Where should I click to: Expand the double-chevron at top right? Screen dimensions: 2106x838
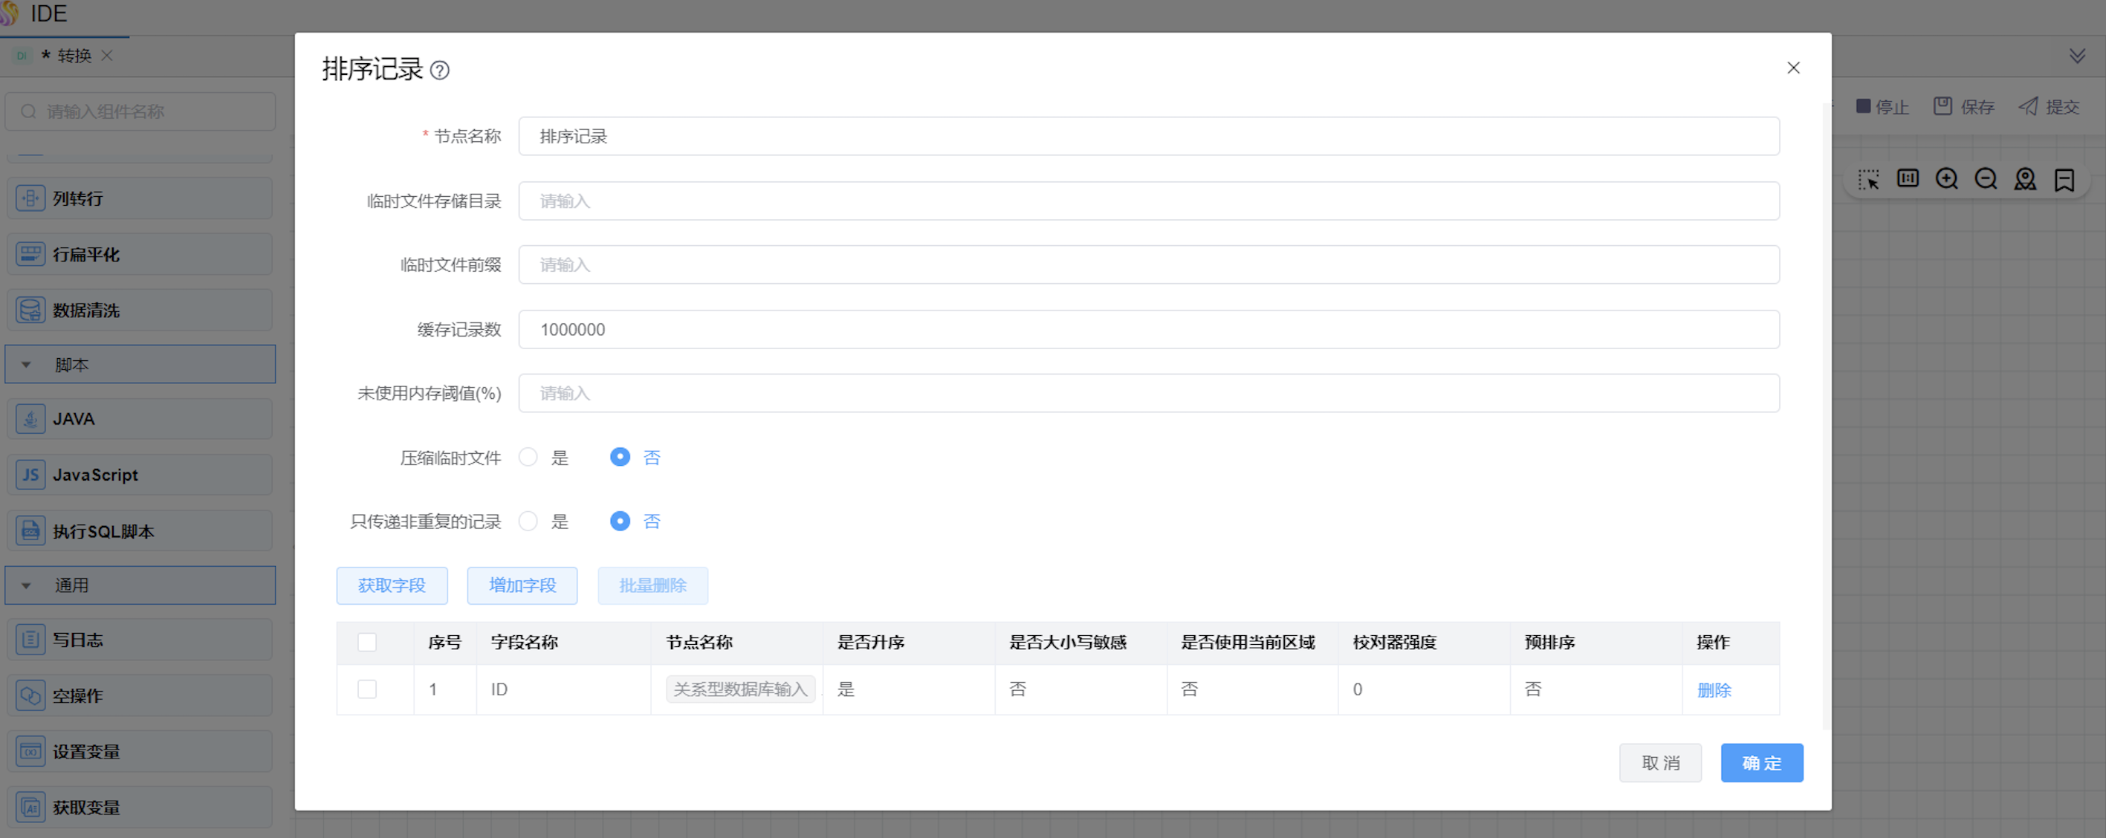[x=2076, y=56]
